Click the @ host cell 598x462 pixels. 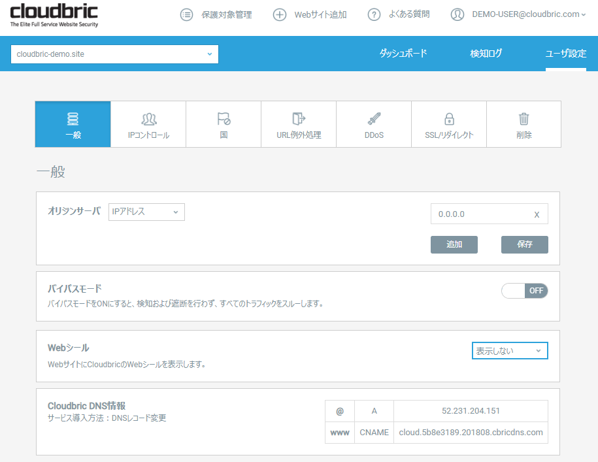tap(340, 411)
